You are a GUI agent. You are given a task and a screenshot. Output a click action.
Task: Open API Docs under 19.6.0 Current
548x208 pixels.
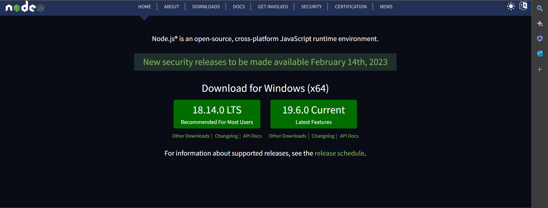[x=349, y=136]
